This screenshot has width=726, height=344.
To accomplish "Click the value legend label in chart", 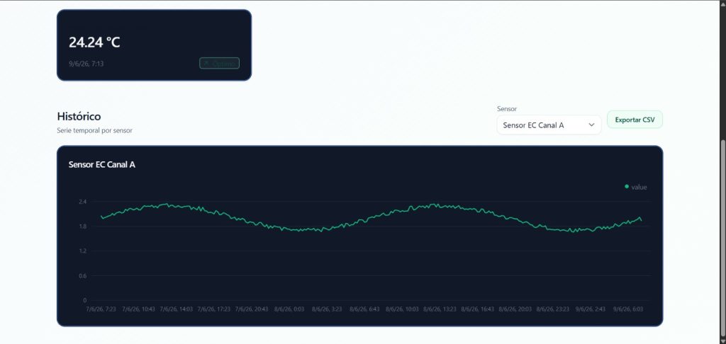I will click(639, 188).
